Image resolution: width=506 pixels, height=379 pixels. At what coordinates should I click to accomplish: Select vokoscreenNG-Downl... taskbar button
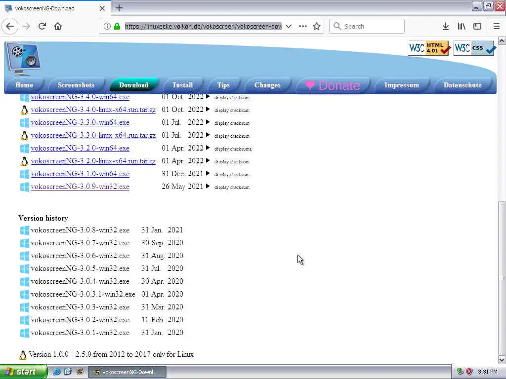(x=127, y=372)
